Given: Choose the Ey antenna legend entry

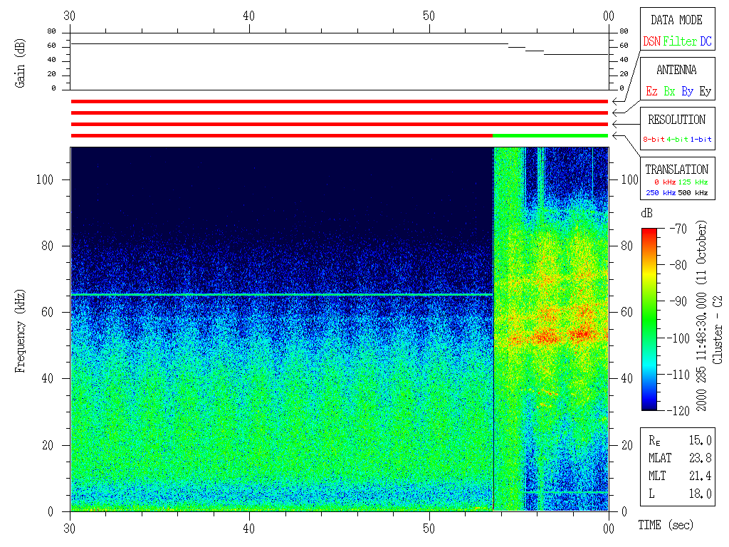Looking at the screenshot, I should (x=705, y=91).
